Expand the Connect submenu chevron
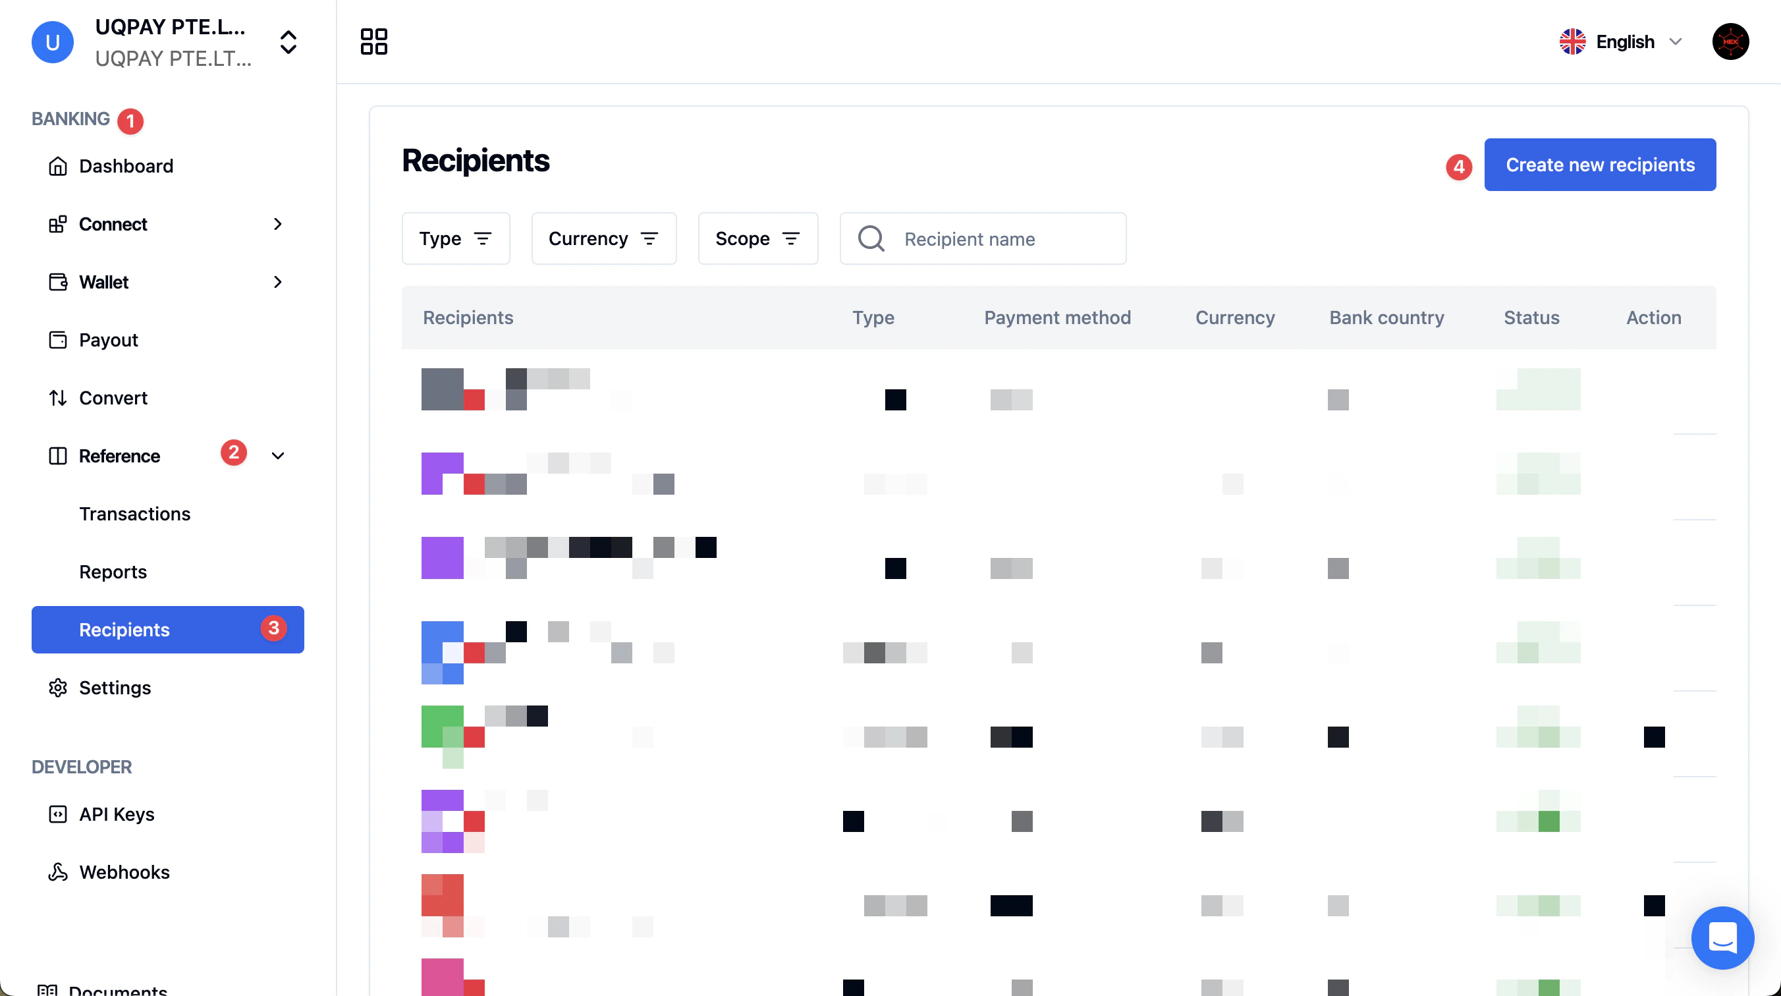This screenshot has height=996, width=1781. pyautogui.click(x=278, y=224)
